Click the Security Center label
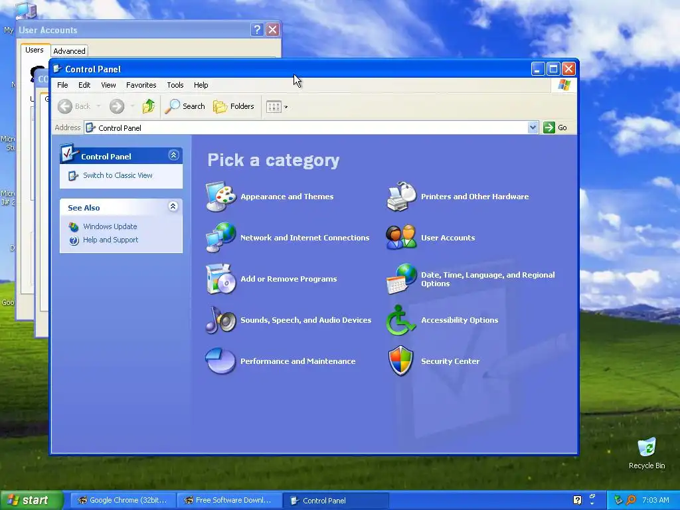This screenshot has height=510, width=680. [450, 361]
